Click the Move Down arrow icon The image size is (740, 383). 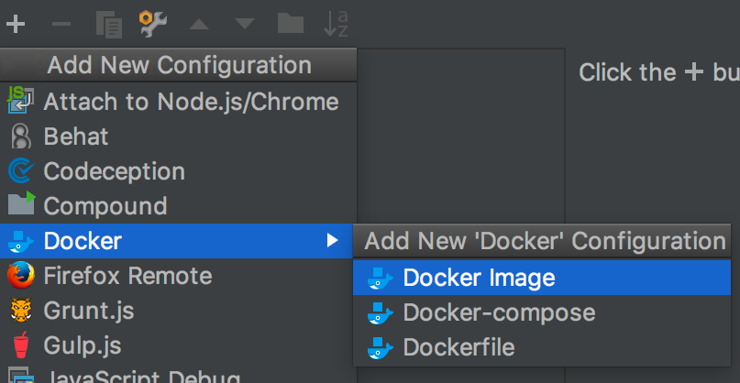pyautogui.click(x=244, y=24)
